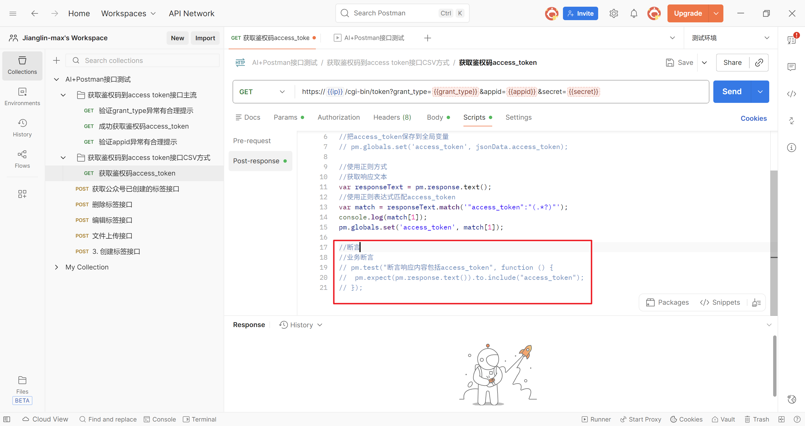
Task: Open the Console from status bar
Action: [160, 419]
